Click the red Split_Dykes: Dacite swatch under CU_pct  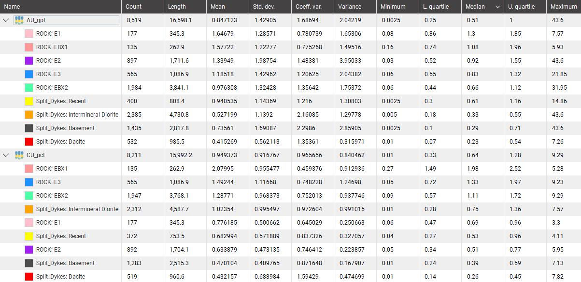(x=28, y=277)
